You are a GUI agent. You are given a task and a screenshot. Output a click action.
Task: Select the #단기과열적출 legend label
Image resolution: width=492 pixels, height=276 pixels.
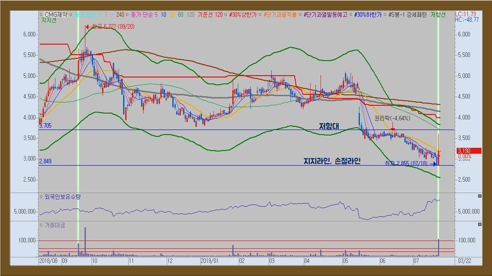[281, 15]
